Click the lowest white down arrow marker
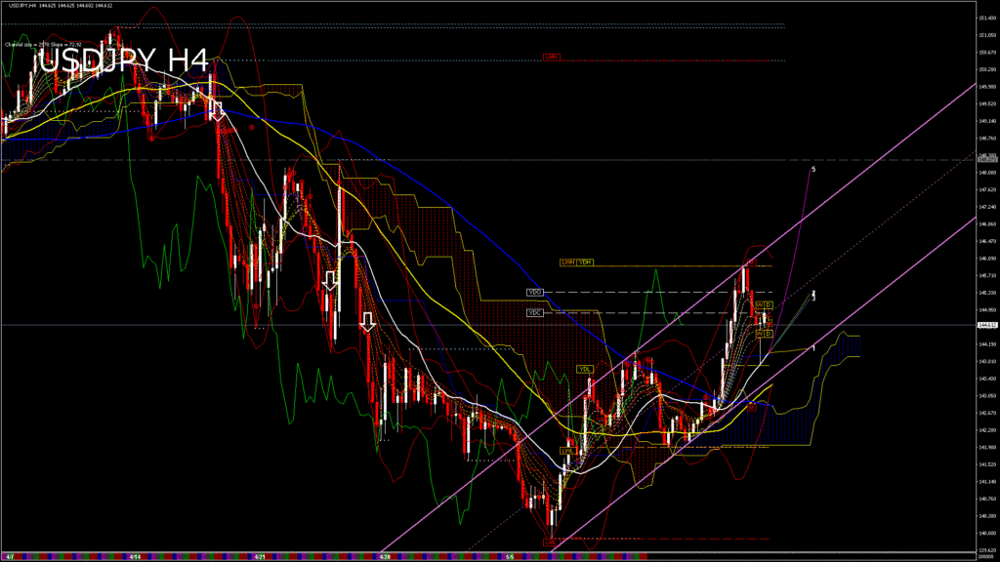1000x562 pixels. click(x=368, y=322)
